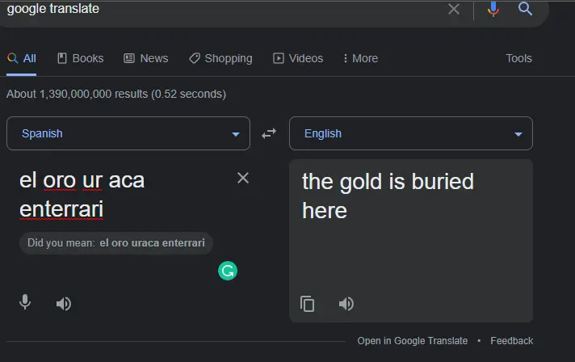
Task: Expand the English target language dropdown
Action: (411, 133)
